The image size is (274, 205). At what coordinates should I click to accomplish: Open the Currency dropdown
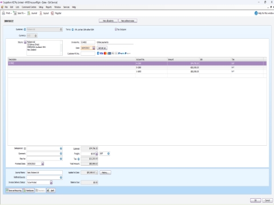point(35,35)
